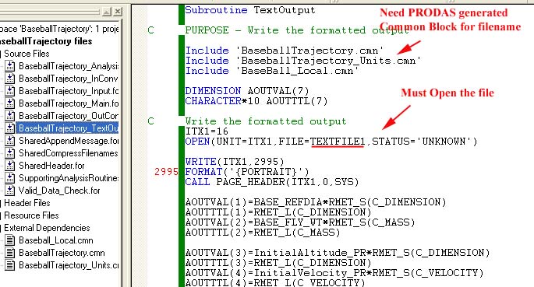
Task: Open SharedCompressFilenames file icon
Action: pos(10,153)
